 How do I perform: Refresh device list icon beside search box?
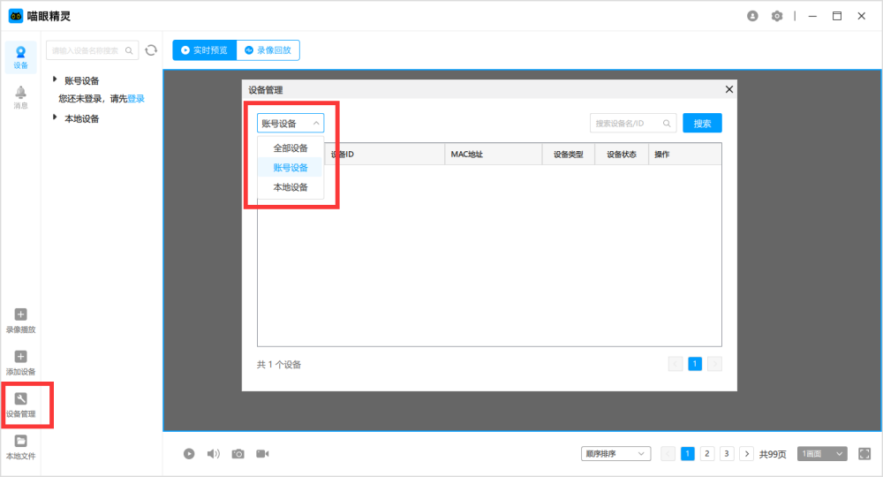click(x=151, y=50)
